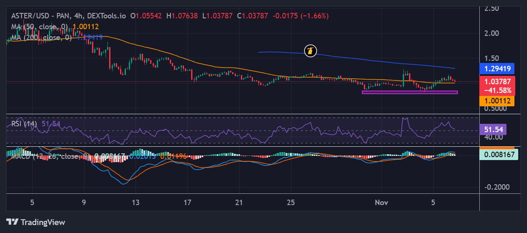Click the purple 51.54 RSI value label
This screenshot has width=527, height=233.
coord(493,129)
